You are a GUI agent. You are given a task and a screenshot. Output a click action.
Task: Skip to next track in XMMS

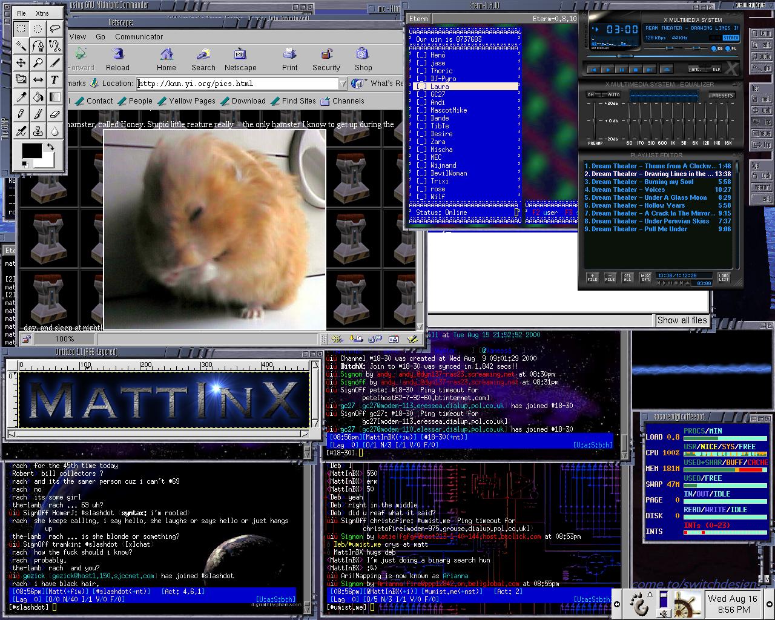(x=649, y=70)
